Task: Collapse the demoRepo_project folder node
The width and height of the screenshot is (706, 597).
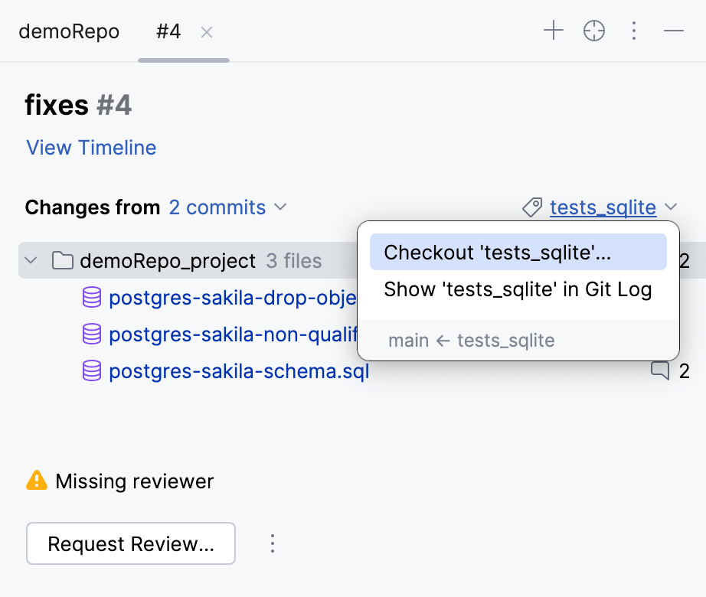Action: (x=31, y=261)
